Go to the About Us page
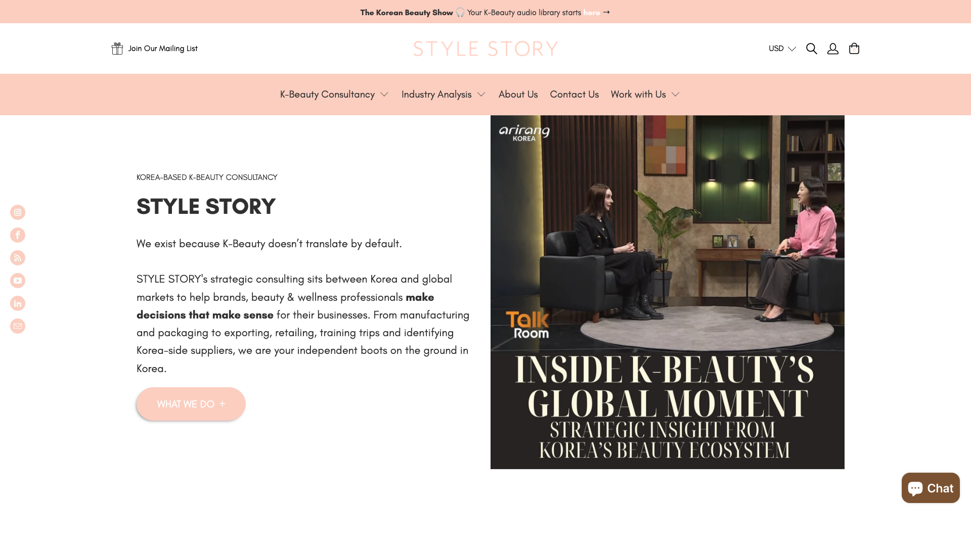 518,95
